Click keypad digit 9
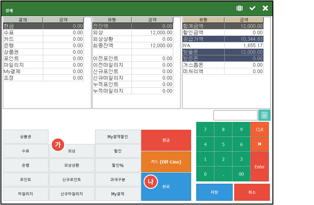The height and width of the screenshot is (205, 314). pos(242,130)
